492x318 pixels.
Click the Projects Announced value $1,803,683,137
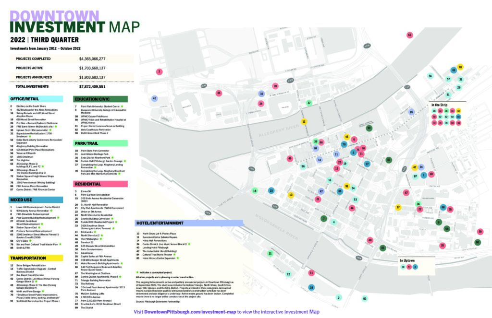point(92,77)
